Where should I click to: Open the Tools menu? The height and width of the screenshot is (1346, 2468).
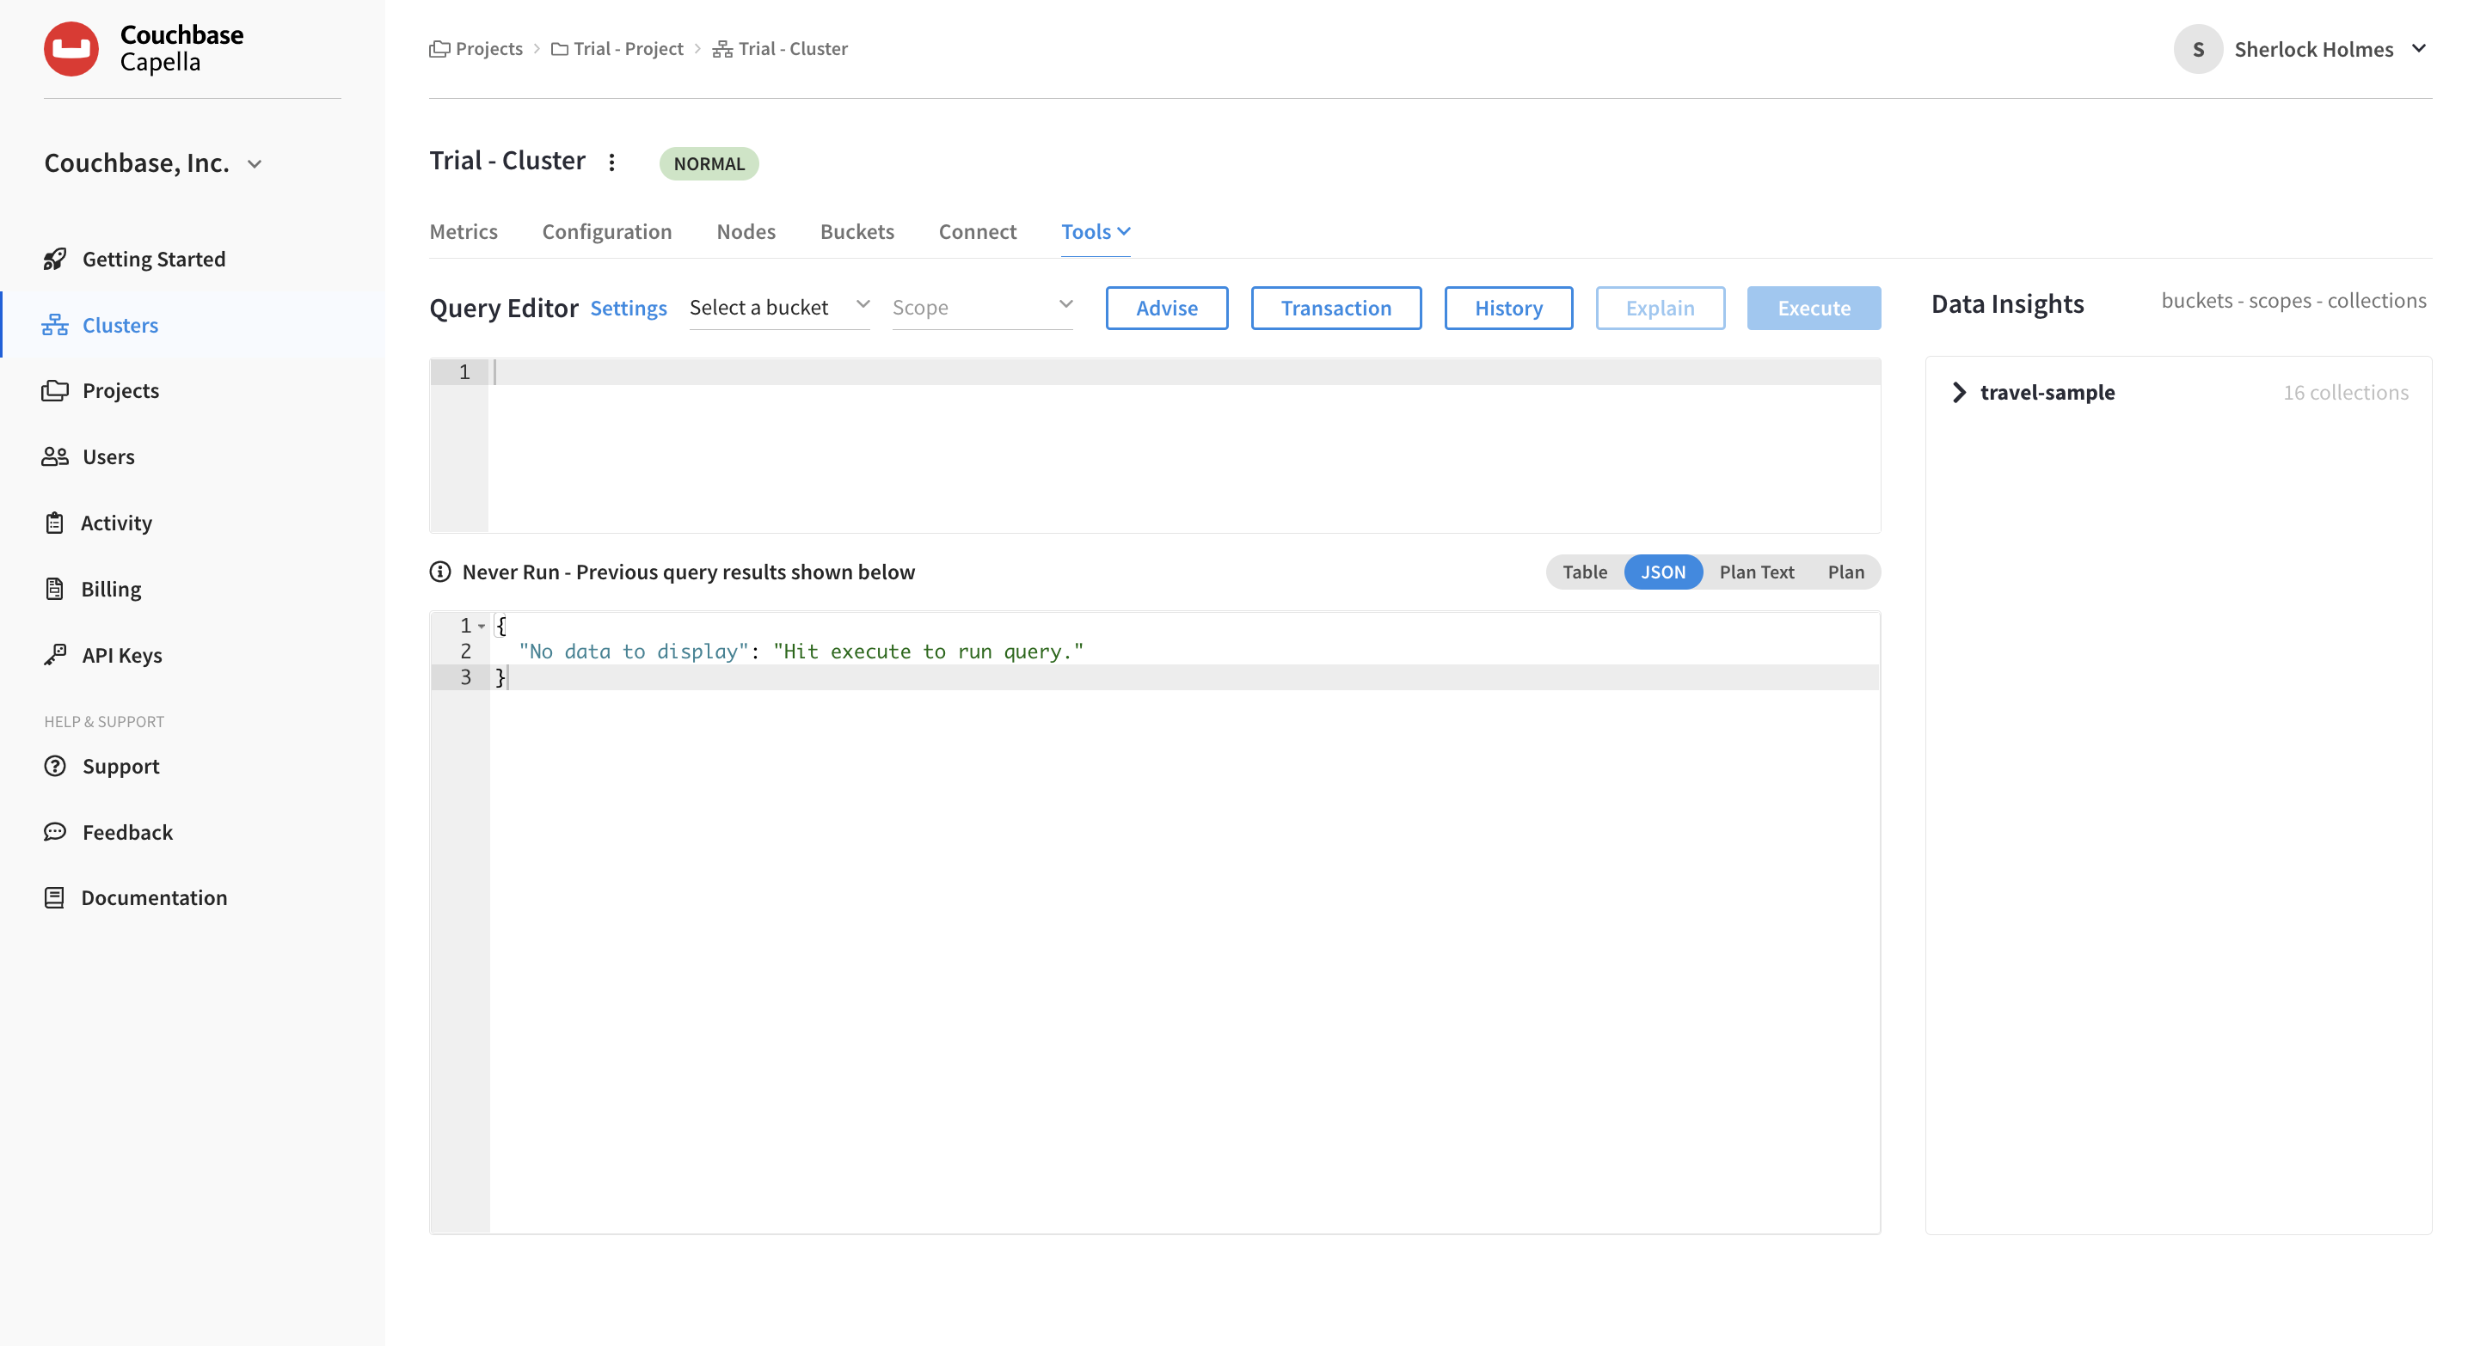pyautogui.click(x=1094, y=230)
